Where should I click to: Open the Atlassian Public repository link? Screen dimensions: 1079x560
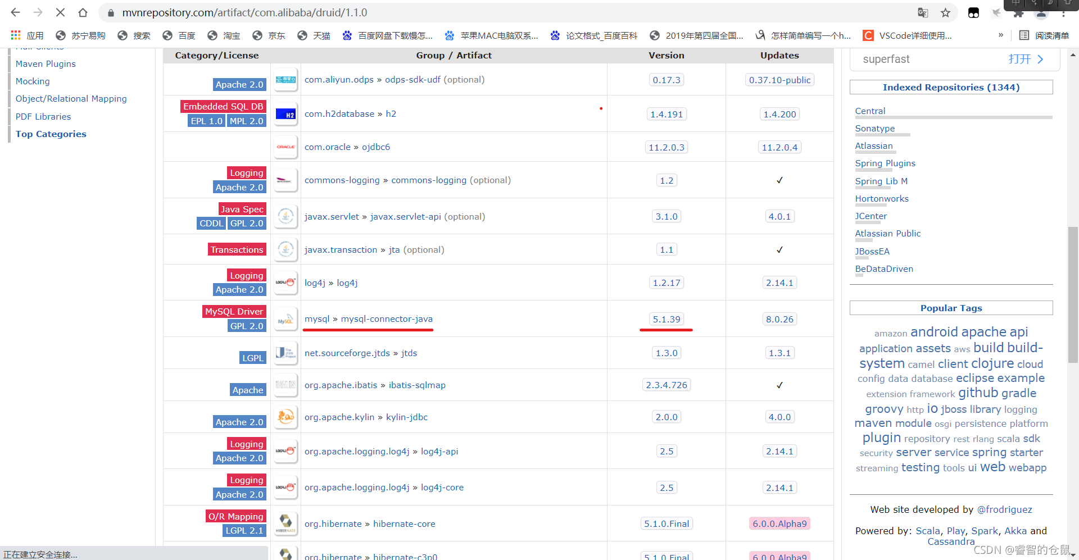coord(888,234)
